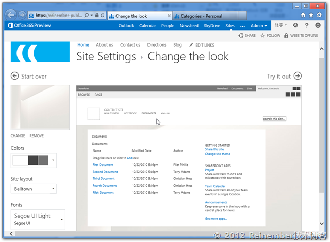Open Newsfeed in the Office 365 bar
This screenshot has width=330, height=242.
coord(189,26)
